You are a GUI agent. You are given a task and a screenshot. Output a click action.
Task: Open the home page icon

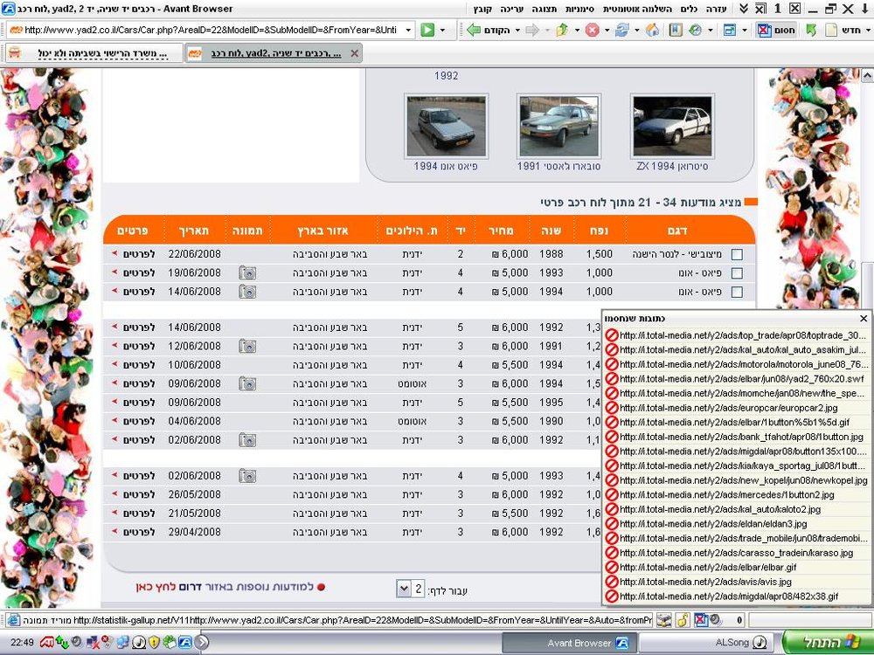[x=652, y=30]
